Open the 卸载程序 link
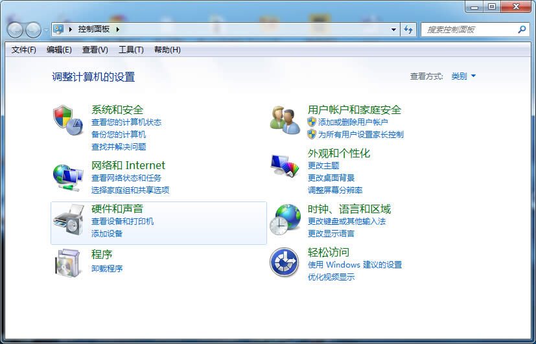This screenshot has height=344, width=536. (x=107, y=268)
